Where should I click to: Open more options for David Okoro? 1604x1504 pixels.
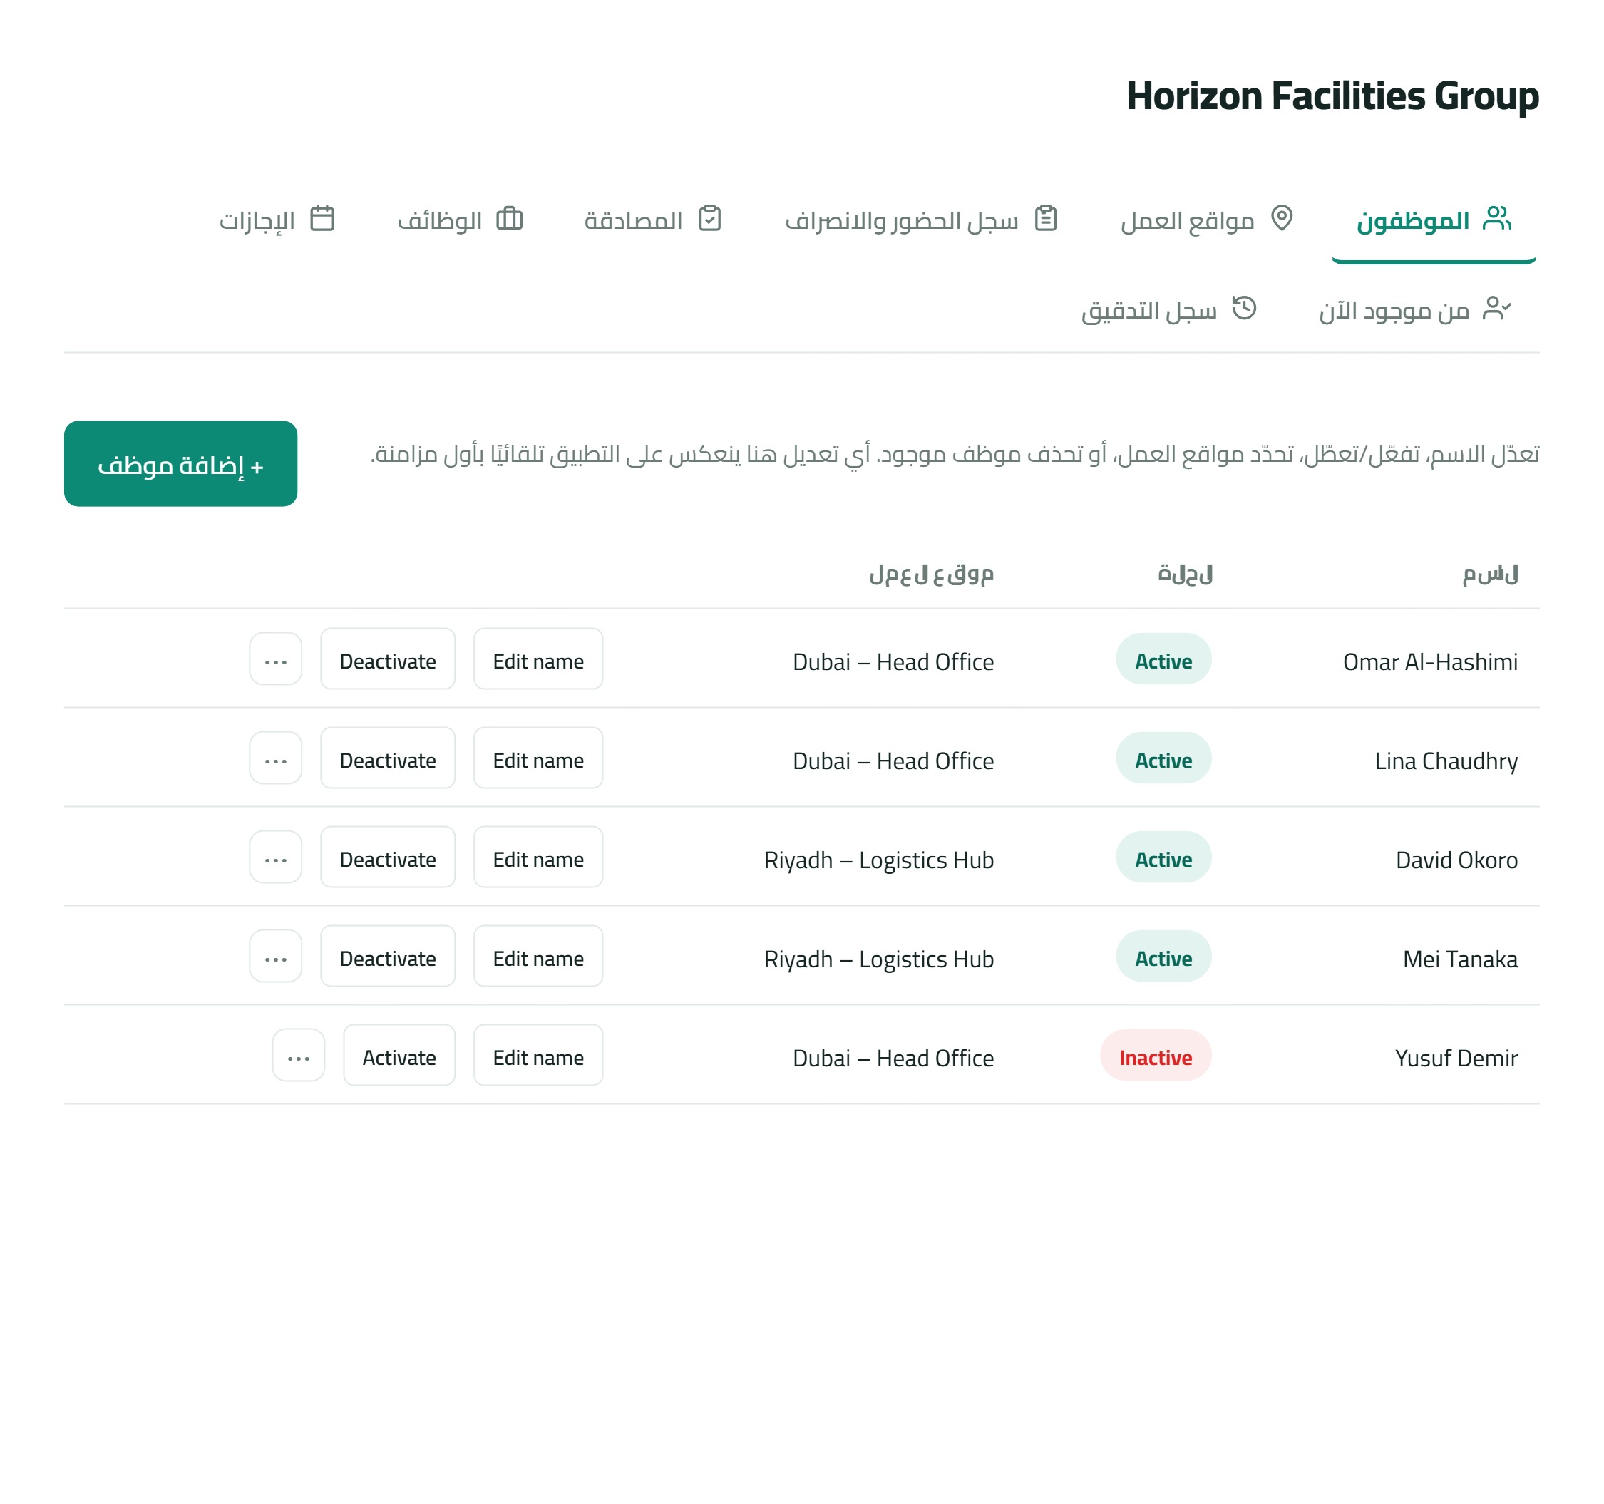coord(276,857)
